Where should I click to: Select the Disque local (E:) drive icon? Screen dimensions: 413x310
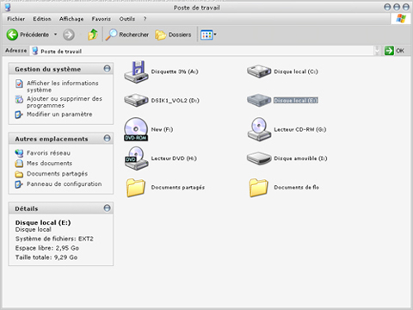tap(259, 100)
